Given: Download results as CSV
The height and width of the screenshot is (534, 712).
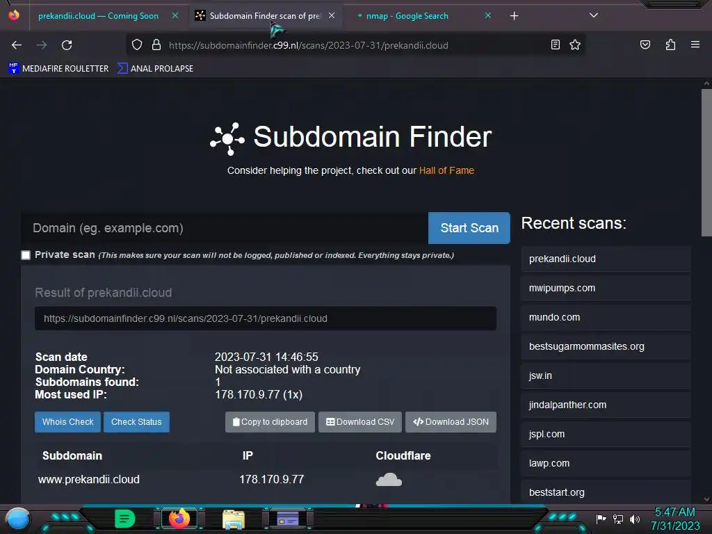Looking at the screenshot, I should (360, 422).
